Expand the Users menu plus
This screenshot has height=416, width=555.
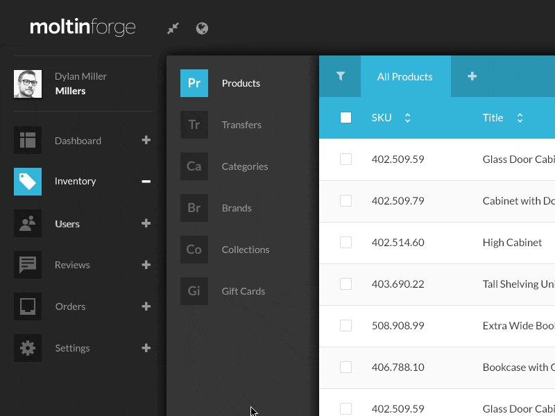click(x=146, y=223)
